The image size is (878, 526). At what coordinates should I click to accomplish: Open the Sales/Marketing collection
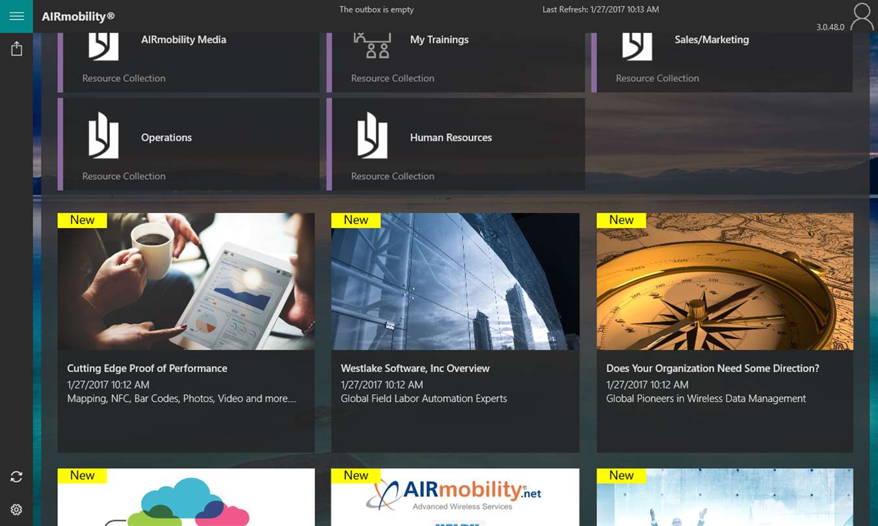click(722, 62)
